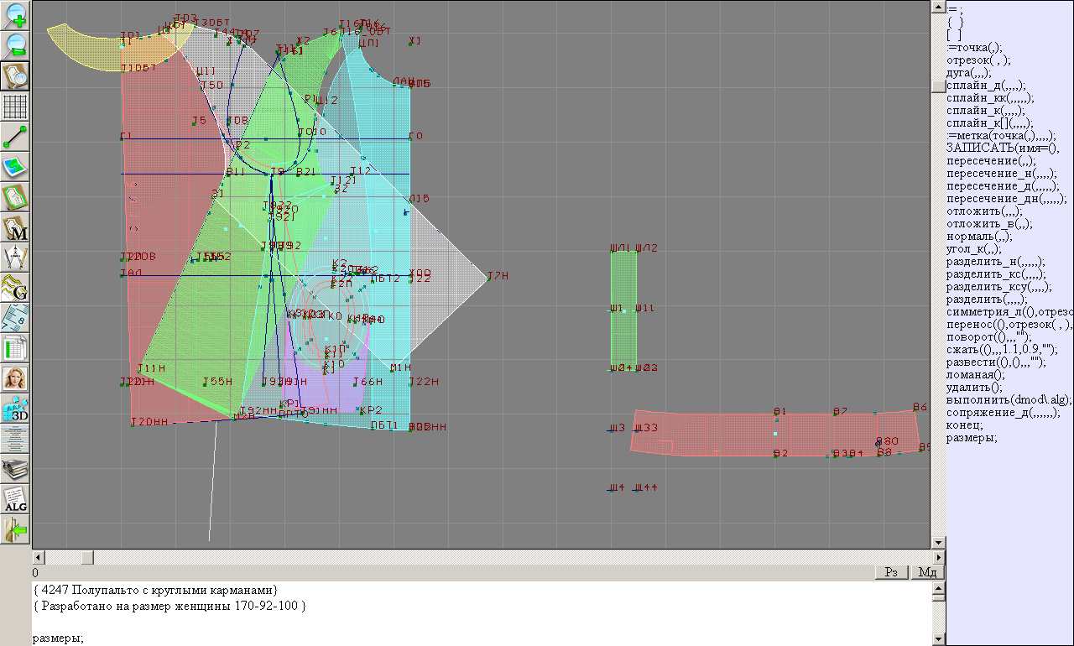Click the zoom out magnifier icon
Viewport: 1074px width, 646px height.
click(x=16, y=45)
